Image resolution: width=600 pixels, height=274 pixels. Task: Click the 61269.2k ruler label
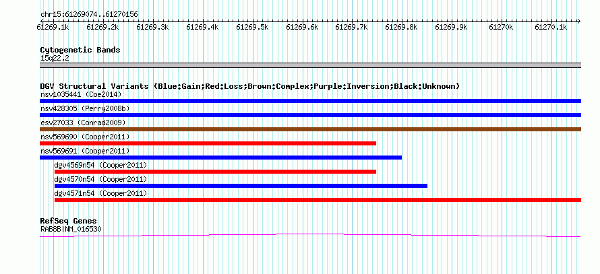(102, 27)
